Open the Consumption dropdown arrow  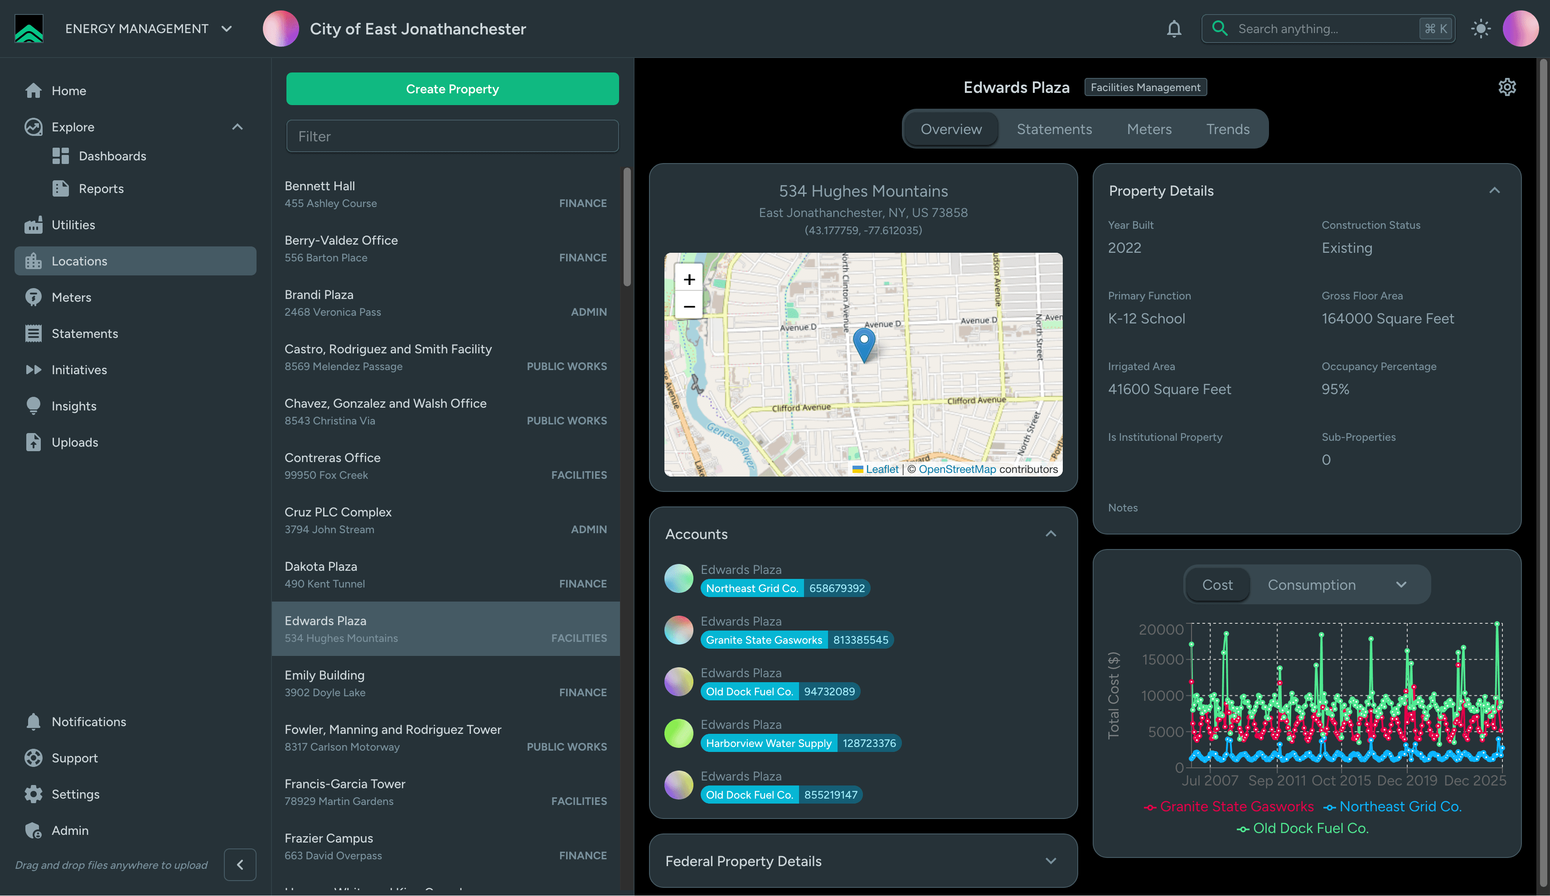tap(1400, 585)
